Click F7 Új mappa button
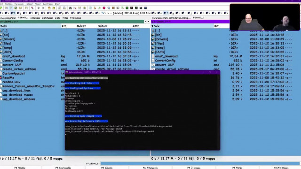301x169 pixels. 194,168
